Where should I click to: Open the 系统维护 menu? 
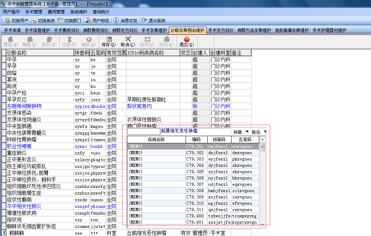(79, 12)
